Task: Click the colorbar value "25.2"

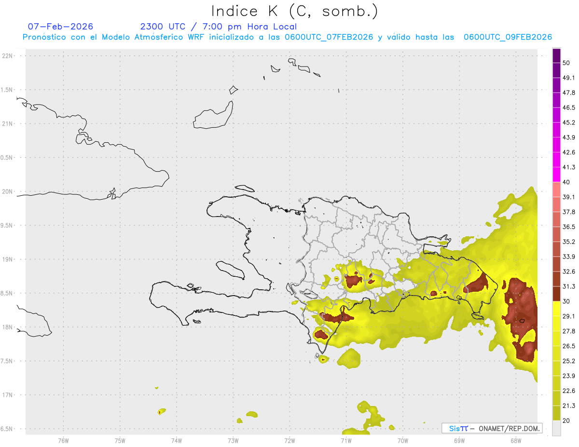Action: click(569, 362)
